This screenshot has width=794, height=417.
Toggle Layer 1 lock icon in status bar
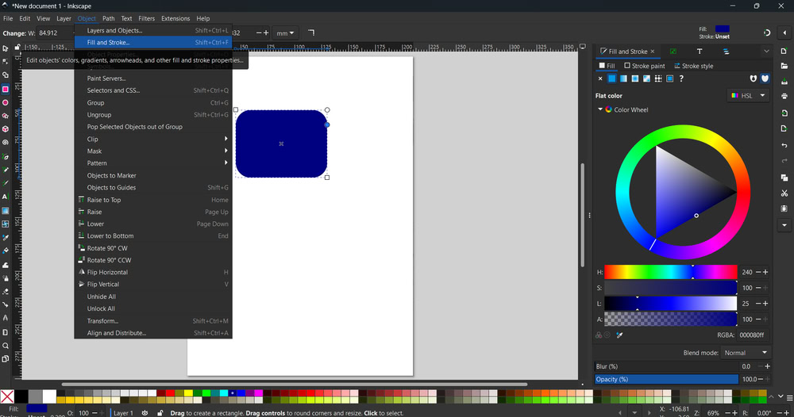160,413
